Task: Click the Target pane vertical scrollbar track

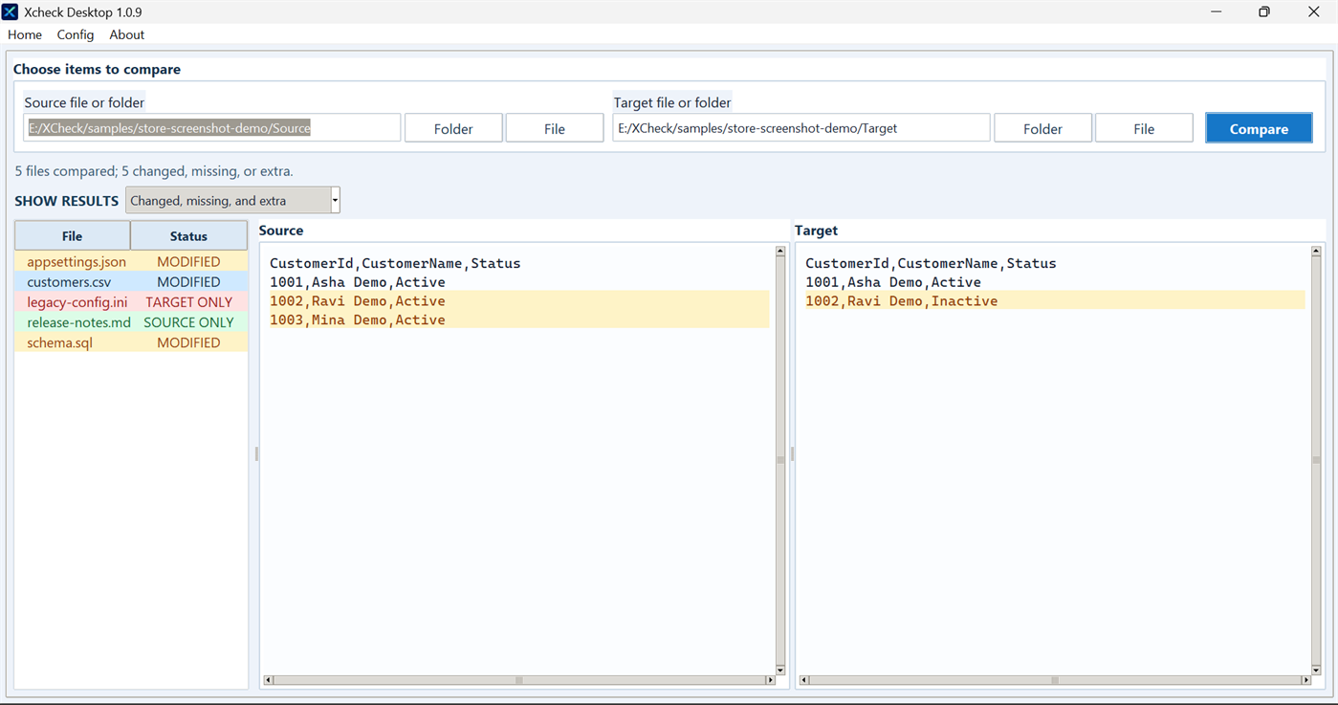Action: pos(1316,460)
